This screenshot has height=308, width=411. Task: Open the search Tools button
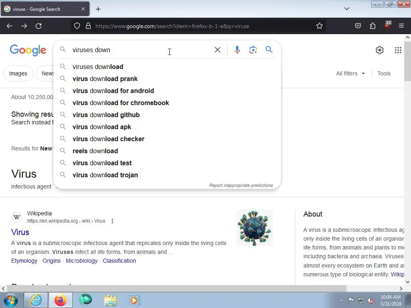[384, 74]
